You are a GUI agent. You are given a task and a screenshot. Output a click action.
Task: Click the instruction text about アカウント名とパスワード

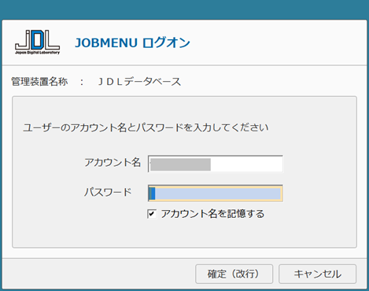pyautogui.click(x=146, y=127)
